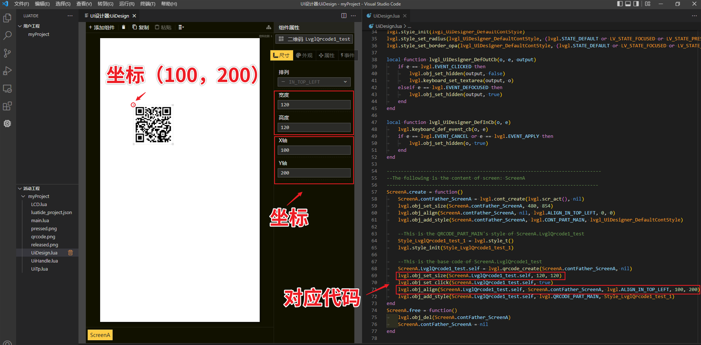Viewport: 701px width, 345px height.
Task: Click the delete icon next to UiDesign.lua
Action: tap(70, 253)
